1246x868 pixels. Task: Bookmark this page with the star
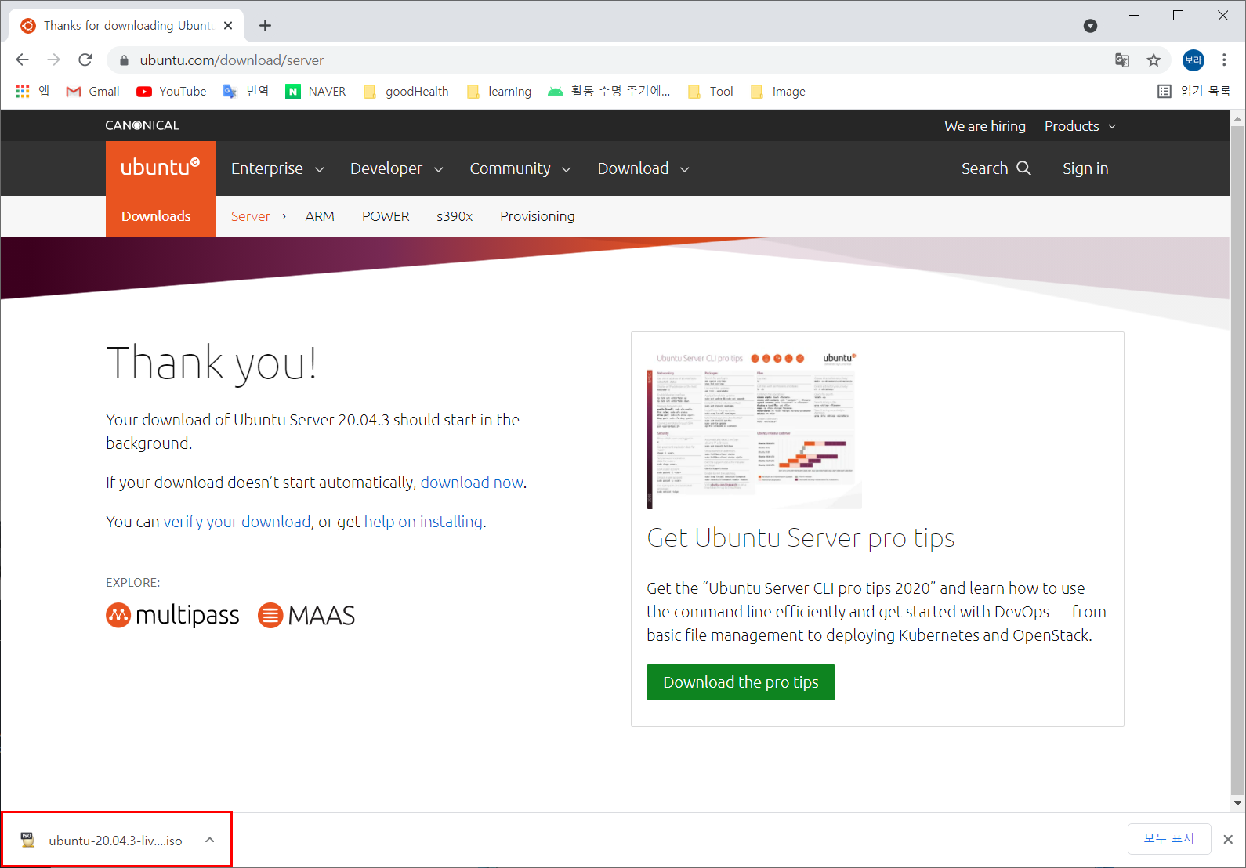pos(1154,60)
